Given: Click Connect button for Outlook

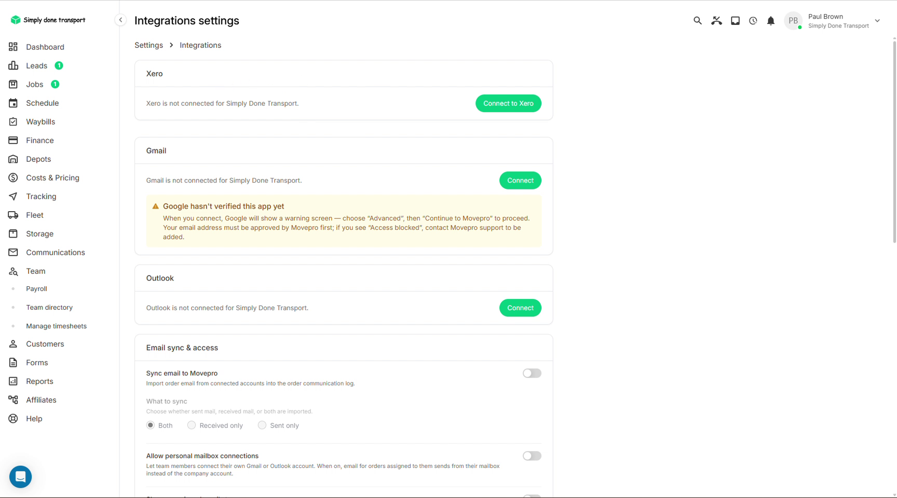Looking at the screenshot, I should [x=520, y=308].
